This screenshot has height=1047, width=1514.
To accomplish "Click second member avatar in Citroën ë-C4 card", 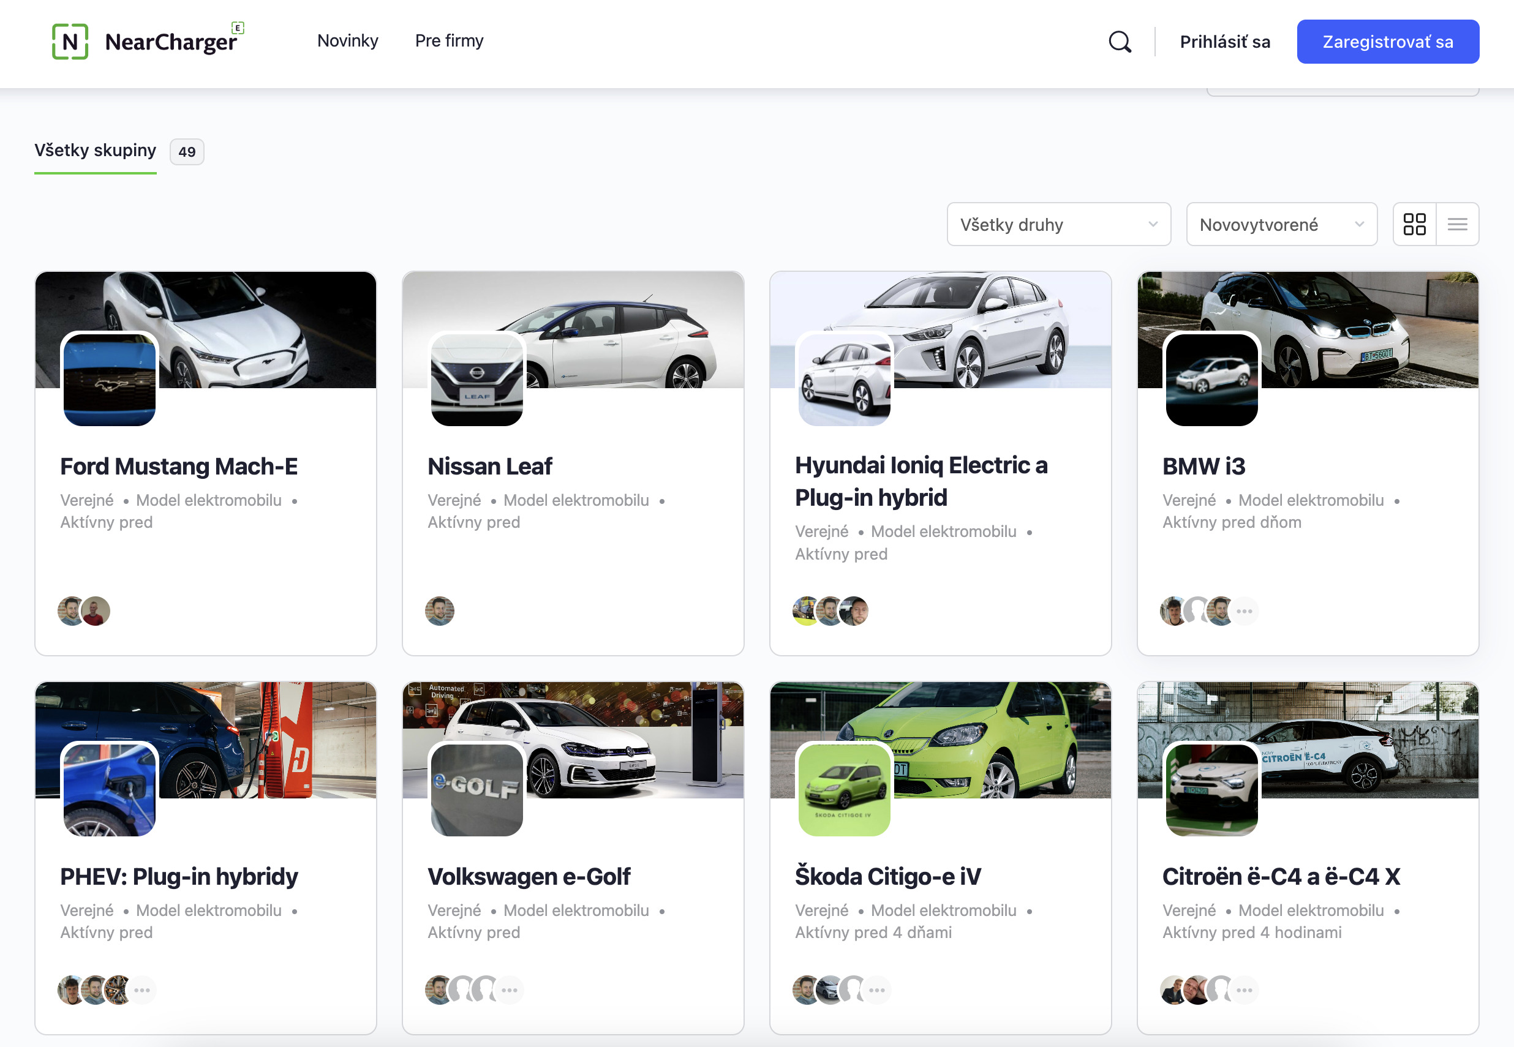I will click(x=1197, y=990).
